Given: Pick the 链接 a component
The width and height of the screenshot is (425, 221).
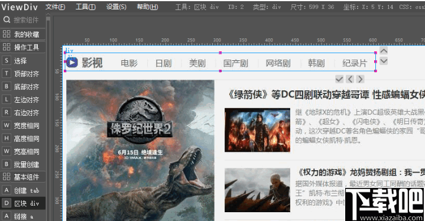Looking at the screenshot, I should [x=23, y=216].
